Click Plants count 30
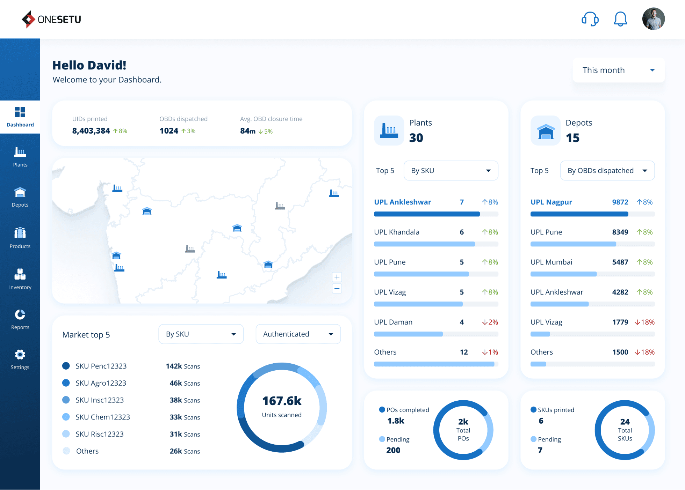This screenshot has width=685, height=490. 416,138
